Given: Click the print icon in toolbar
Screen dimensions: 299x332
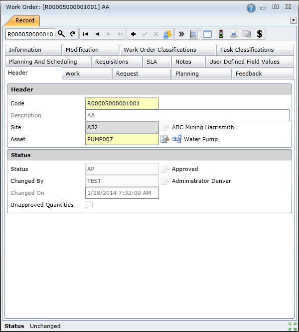Looking at the screenshot, I should coord(233,34).
